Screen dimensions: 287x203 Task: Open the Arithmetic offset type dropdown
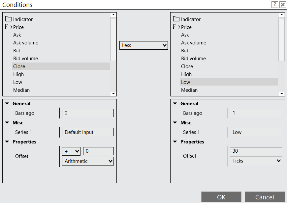pyautogui.click(x=88, y=161)
